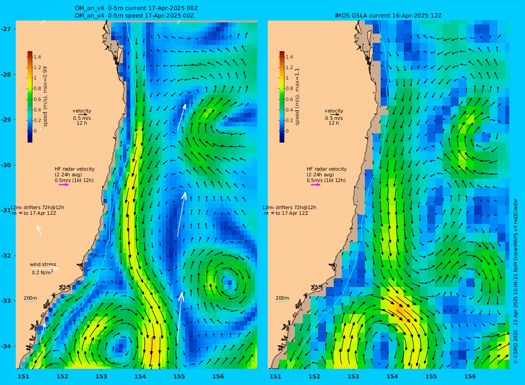Click the '0.2 N/m' wind stress value
525x385 pixels.
pyautogui.click(x=42, y=272)
